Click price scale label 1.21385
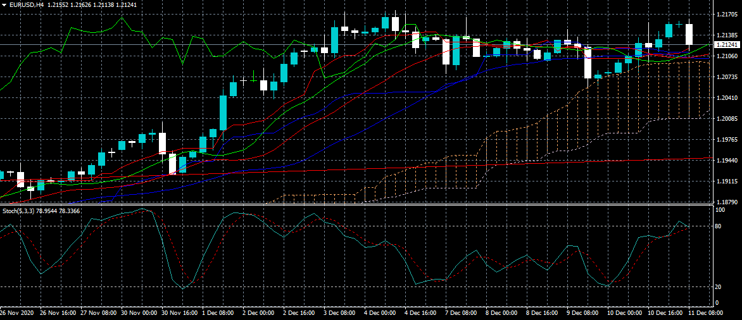 (x=728, y=35)
